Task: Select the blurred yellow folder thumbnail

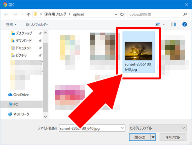Action: [70, 47]
